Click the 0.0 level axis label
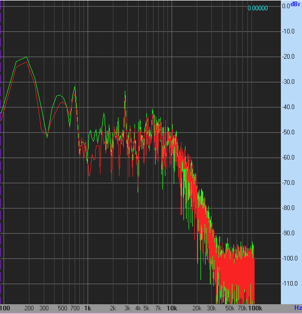Image resolution: width=302 pixels, height=314 pixels. pyautogui.click(x=286, y=6)
